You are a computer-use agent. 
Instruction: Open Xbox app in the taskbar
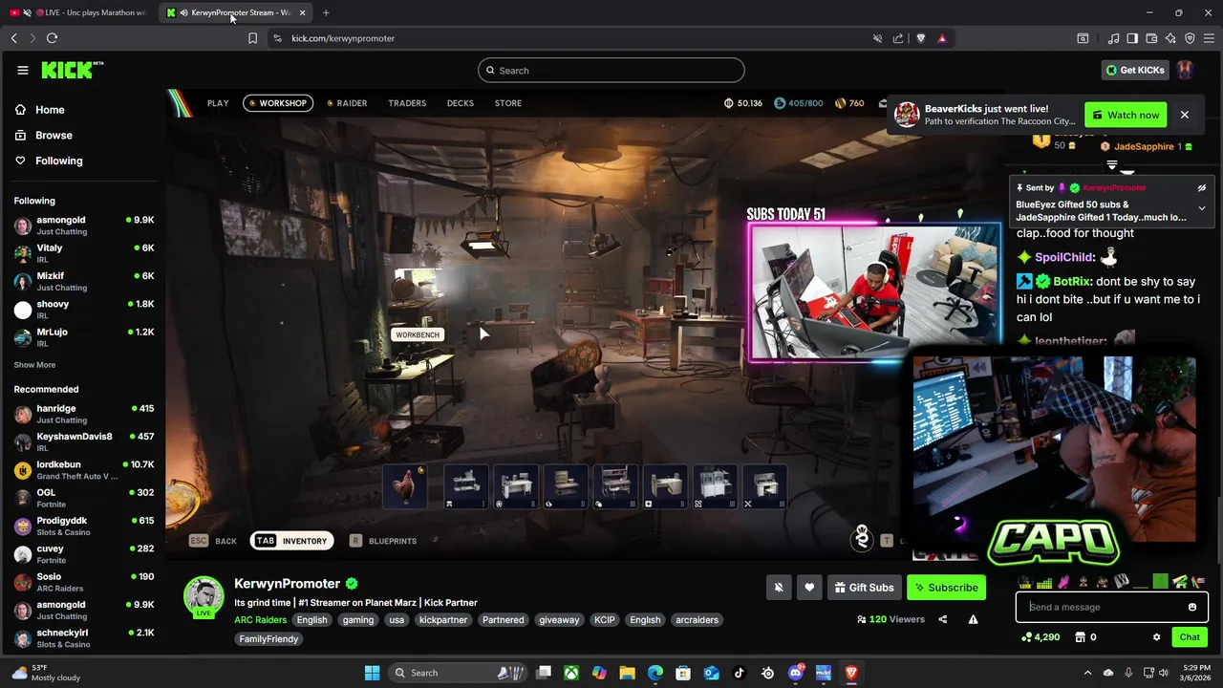(x=570, y=673)
